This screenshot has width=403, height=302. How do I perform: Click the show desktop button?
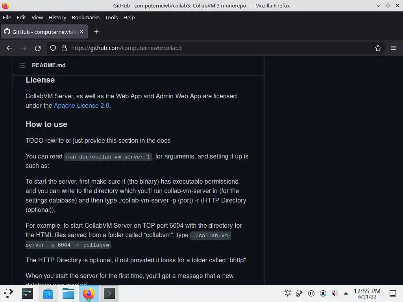392,293
